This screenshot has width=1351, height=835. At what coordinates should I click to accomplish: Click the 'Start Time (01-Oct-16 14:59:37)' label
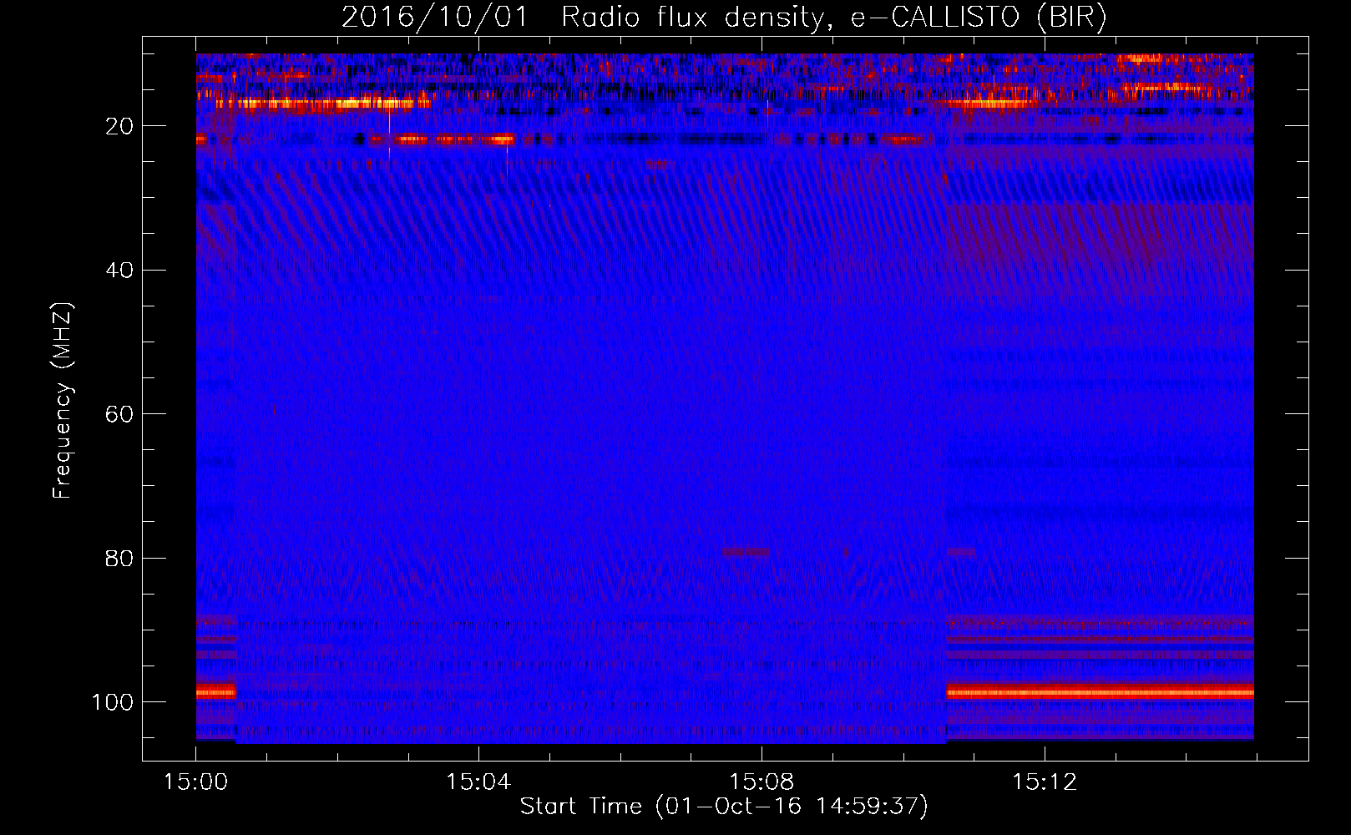[x=724, y=807]
